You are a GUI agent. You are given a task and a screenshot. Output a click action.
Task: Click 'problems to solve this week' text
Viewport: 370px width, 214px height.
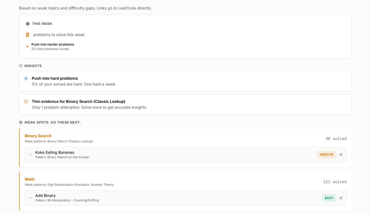point(59,35)
